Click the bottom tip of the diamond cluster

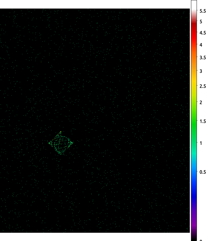tap(61, 154)
